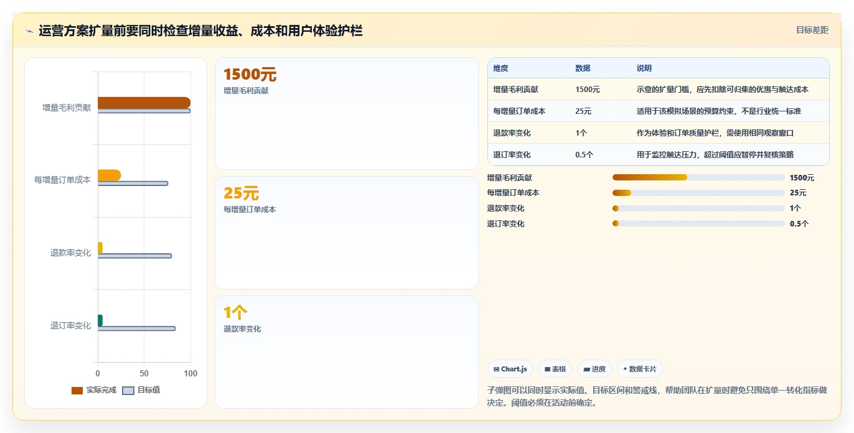Select the 1个 data card
The width and height of the screenshot is (854, 433).
[347, 352]
